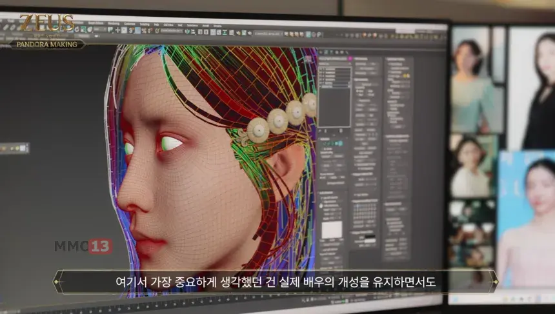
Task: Toggle the Angle Snap button
Action: (137, 30)
